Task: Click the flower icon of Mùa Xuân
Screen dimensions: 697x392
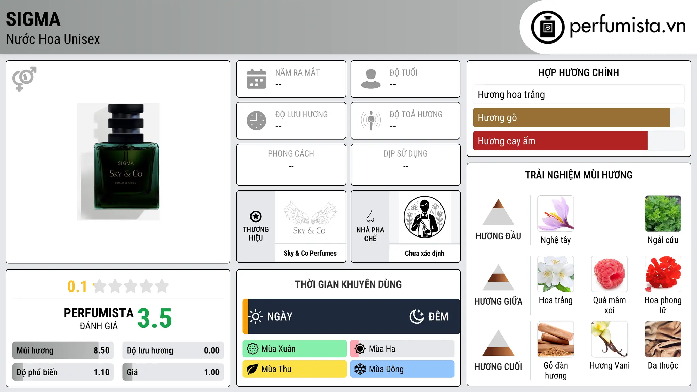Action: (x=253, y=349)
